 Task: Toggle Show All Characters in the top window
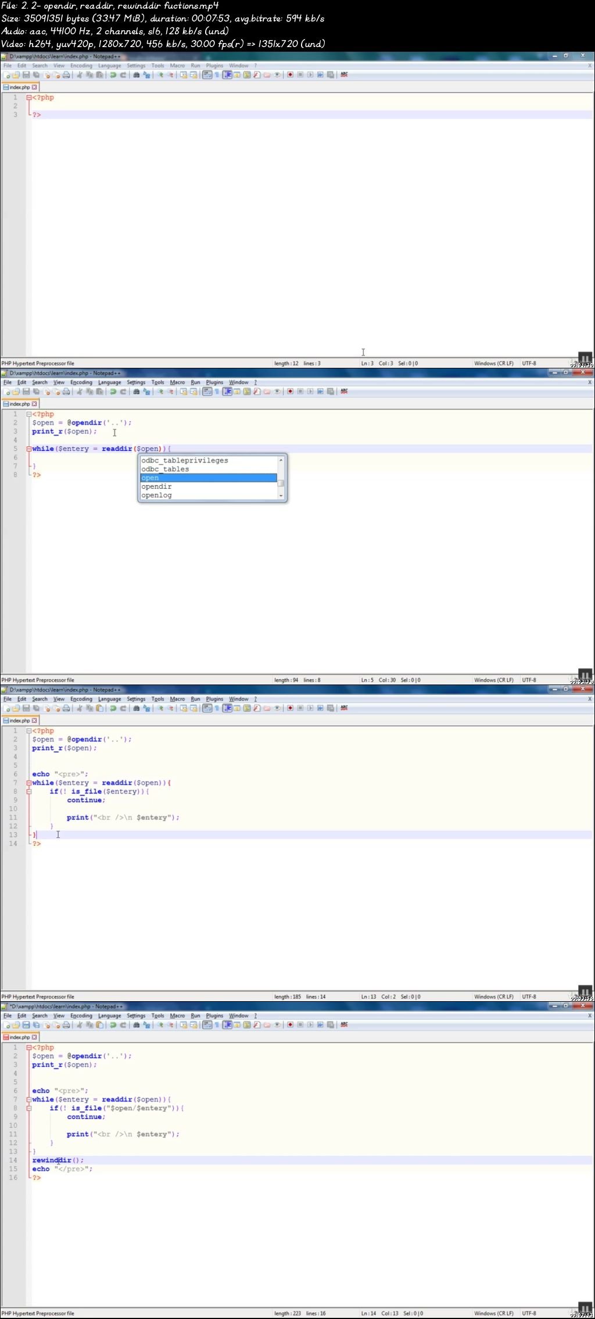point(217,74)
